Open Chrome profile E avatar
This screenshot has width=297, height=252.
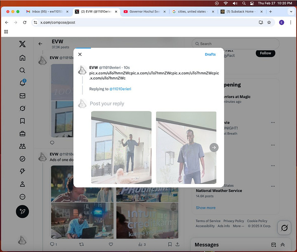(x=281, y=23)
